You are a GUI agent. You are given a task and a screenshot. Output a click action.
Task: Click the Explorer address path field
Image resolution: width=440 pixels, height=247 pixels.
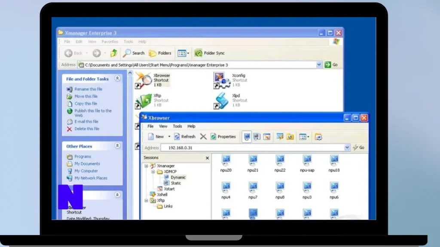197,65
